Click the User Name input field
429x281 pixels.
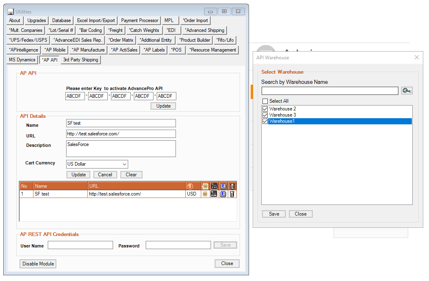[80, 245]
